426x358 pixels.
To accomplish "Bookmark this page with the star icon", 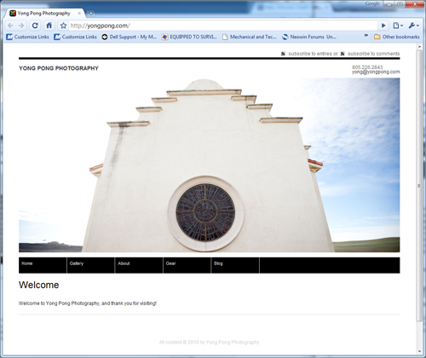I will tap(63, 26).
